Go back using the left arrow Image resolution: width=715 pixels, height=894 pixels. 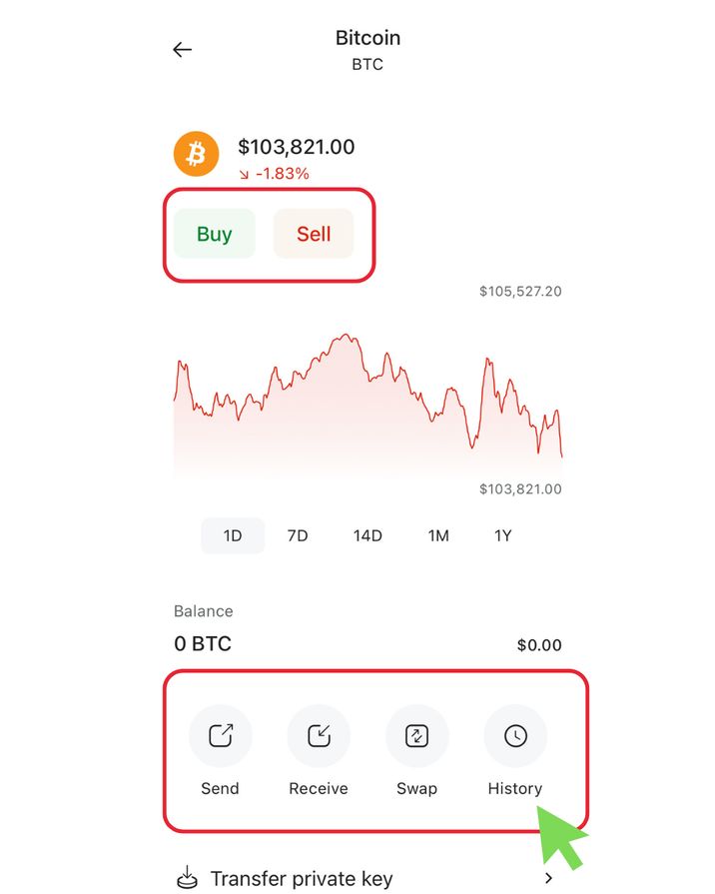tap(183, 50)
